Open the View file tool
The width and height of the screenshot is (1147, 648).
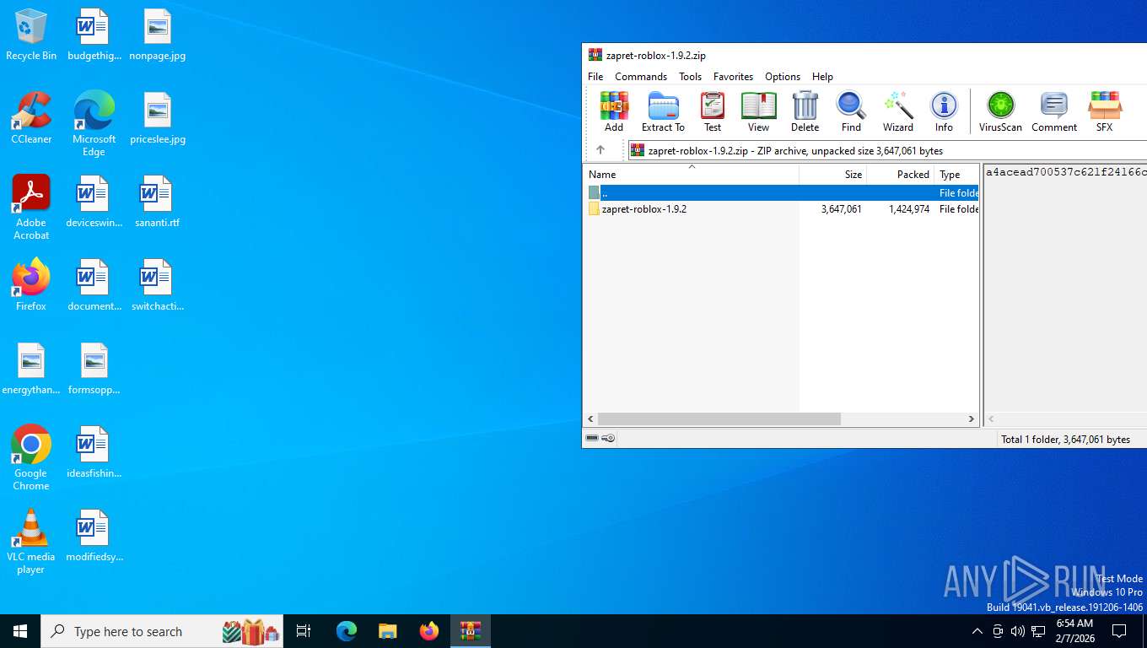coord(758,112)
